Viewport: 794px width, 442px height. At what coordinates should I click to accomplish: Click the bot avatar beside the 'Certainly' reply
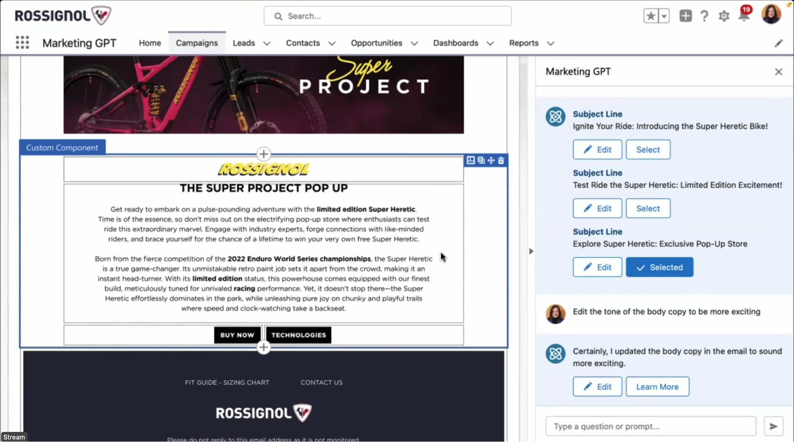click(555, 354)
